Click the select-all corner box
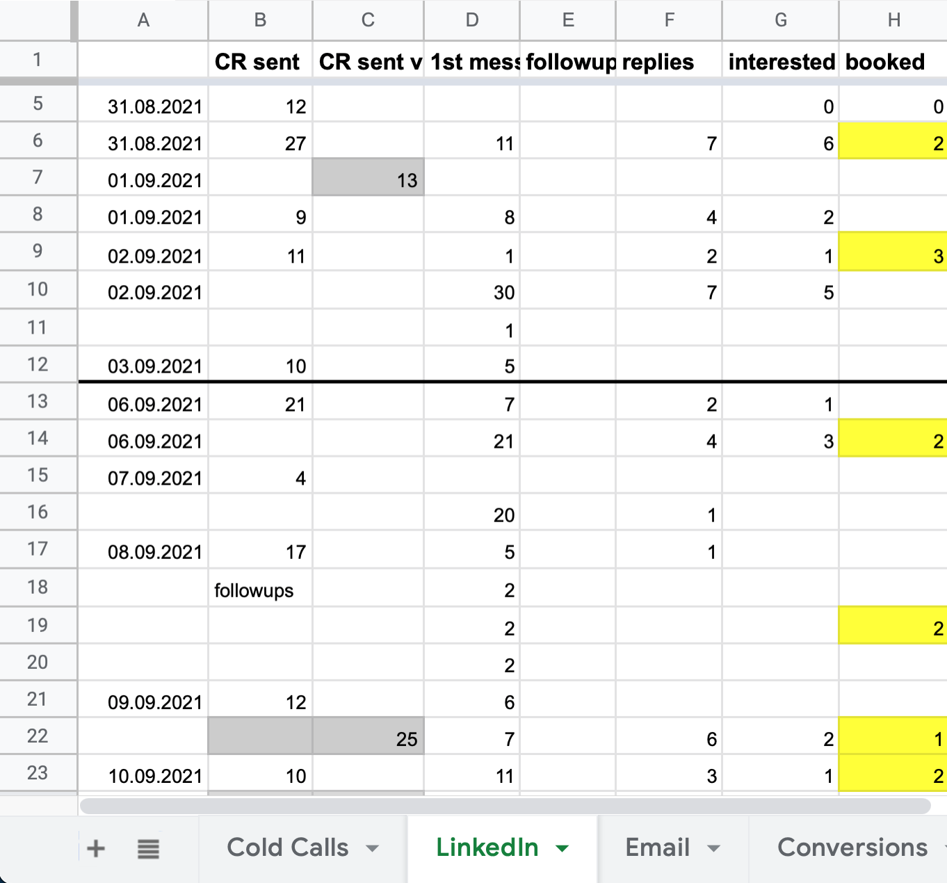947x883 pixels. (38, 20)
